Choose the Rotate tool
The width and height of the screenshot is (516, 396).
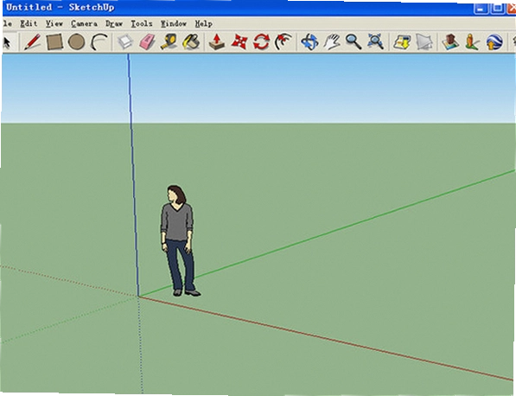(261, 42)
